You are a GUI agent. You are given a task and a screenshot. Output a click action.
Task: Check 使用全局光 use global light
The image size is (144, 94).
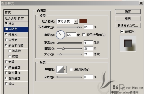[x=84, y=35]
